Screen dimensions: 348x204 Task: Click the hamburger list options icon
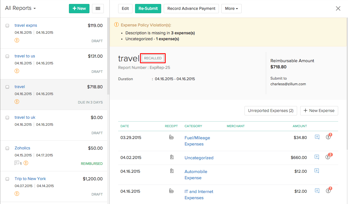(x=98, y=8)
